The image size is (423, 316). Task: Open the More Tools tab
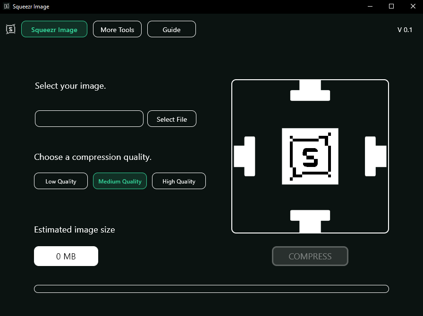[118, 29]
